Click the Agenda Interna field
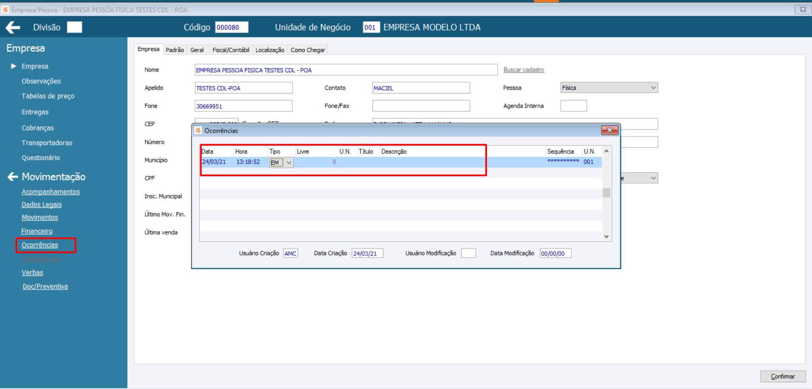 coord(574,106)
